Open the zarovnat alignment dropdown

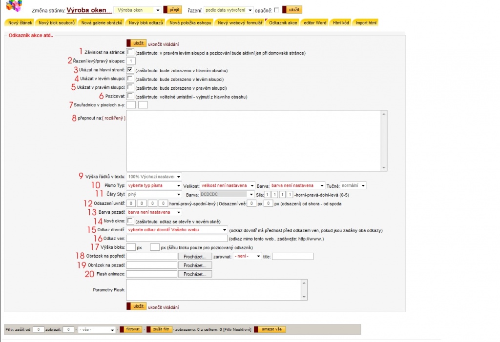tap(248, 256)
